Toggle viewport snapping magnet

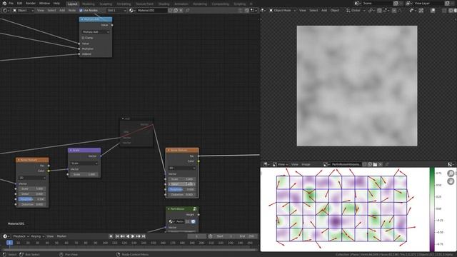pyautogui.click(x=379, y=11)
